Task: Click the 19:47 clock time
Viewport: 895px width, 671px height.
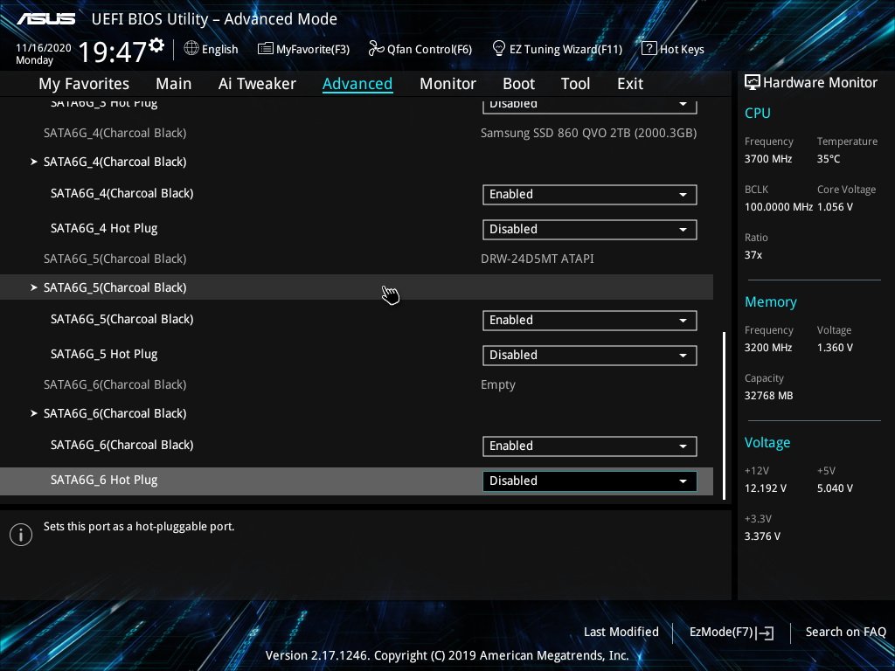Action: tap(113, 52)
